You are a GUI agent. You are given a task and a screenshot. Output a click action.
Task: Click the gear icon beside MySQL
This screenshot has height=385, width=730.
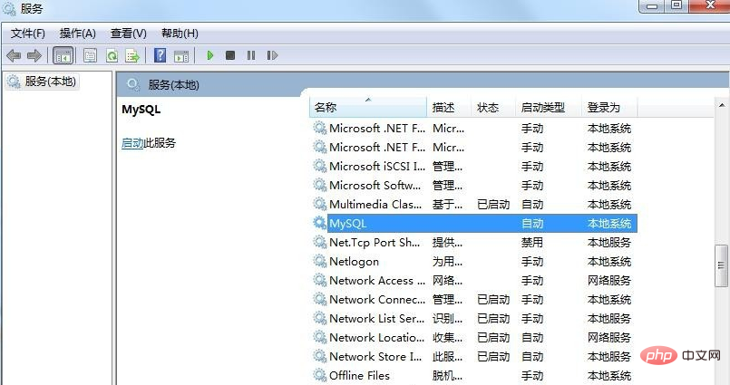pos(319,223)
